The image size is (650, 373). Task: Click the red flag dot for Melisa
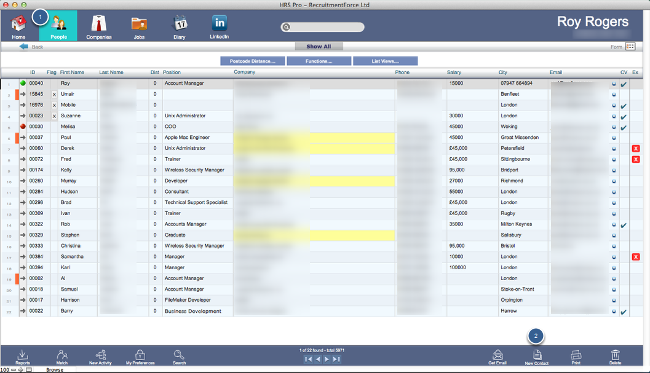(x=23, y=127)
